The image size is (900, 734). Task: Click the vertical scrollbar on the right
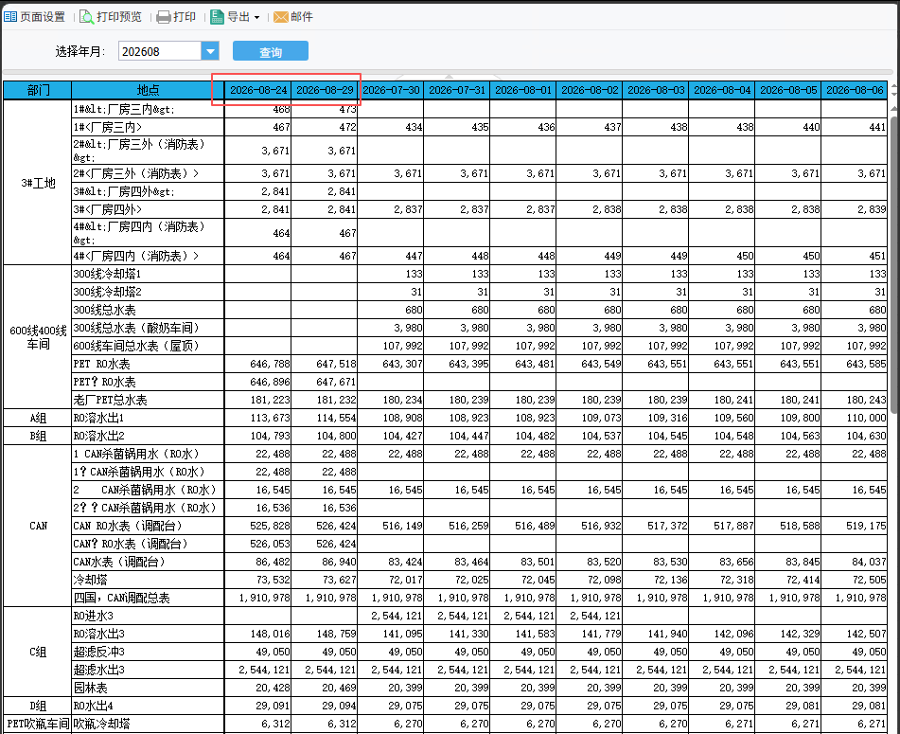[894, 264]
